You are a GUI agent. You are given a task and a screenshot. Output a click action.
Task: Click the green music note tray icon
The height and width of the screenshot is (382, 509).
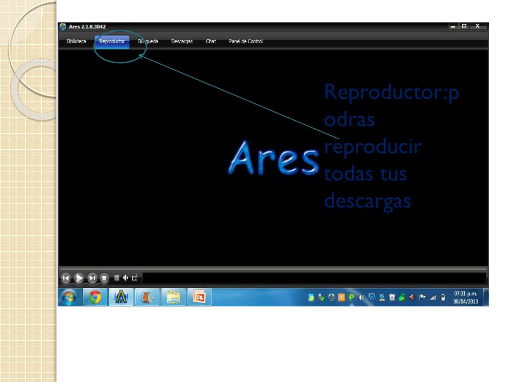point(402,297)
